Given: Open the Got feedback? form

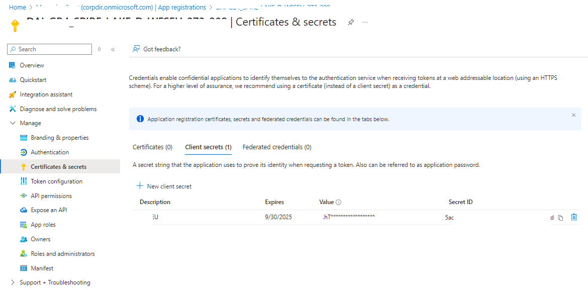Looking at the screenshot, I should point(156,49).
